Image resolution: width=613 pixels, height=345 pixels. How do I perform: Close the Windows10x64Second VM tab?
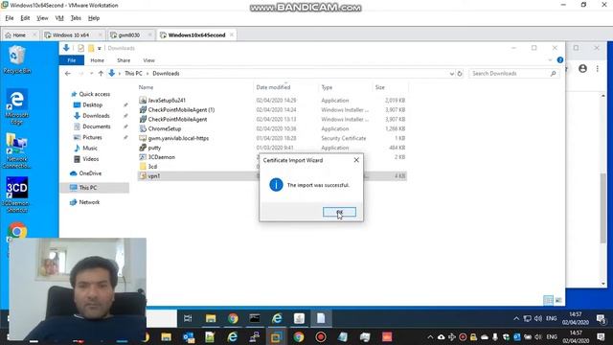232,34
